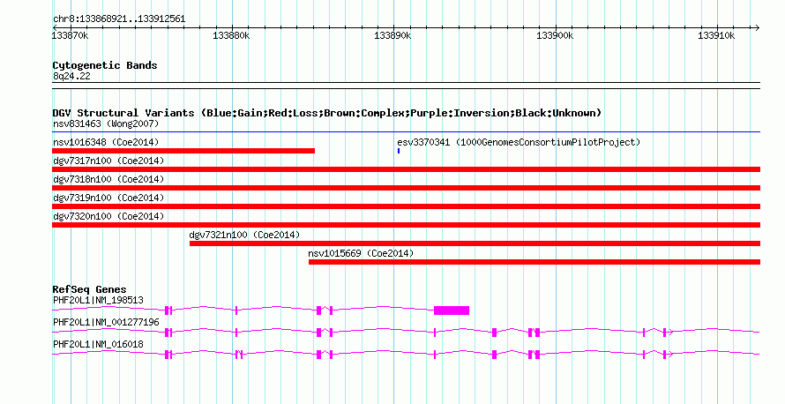The image size is (785, 404).
Task: Select variant label dgv7321n100 (Coe2014)
Action: coord(245,235)
